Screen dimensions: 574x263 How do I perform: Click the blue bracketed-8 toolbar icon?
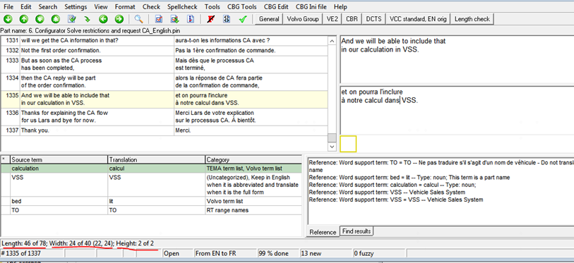click(226, 19)
